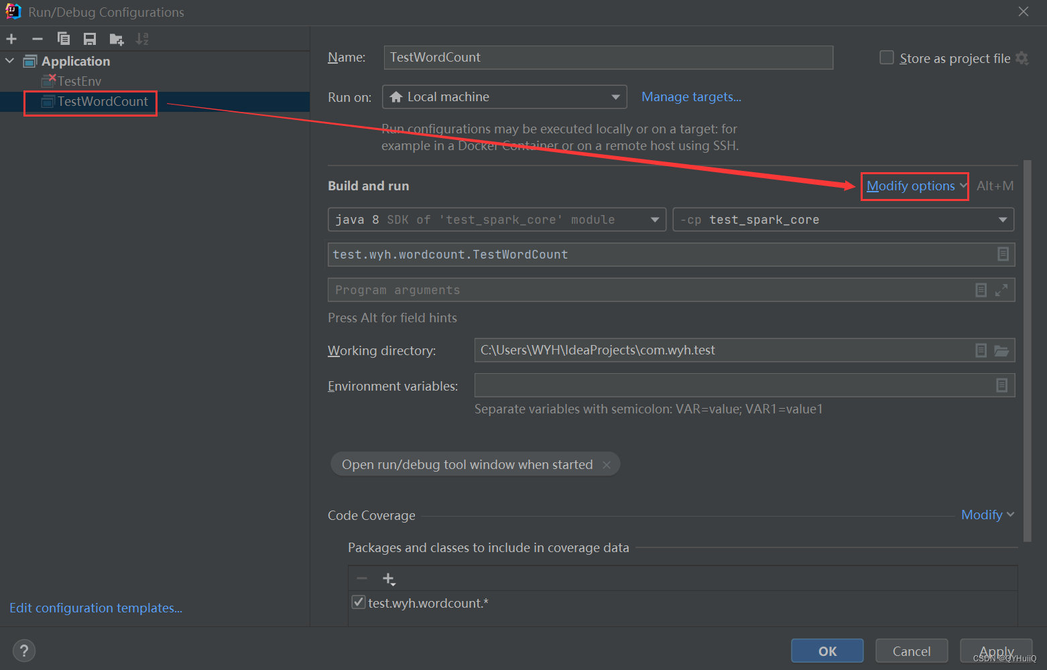Click the 'Press Alt for field hints' text

pos(392,318)
